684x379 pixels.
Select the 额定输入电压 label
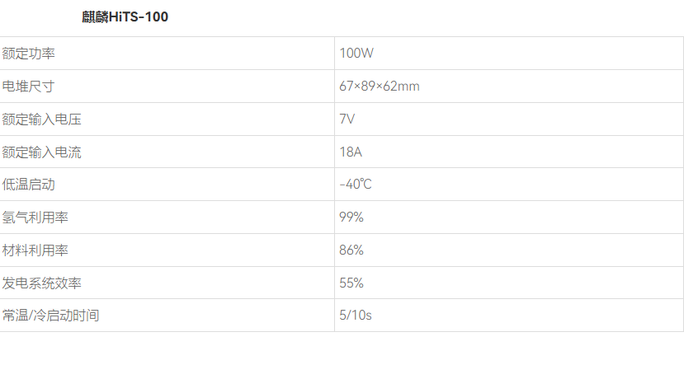pos(42,119)
